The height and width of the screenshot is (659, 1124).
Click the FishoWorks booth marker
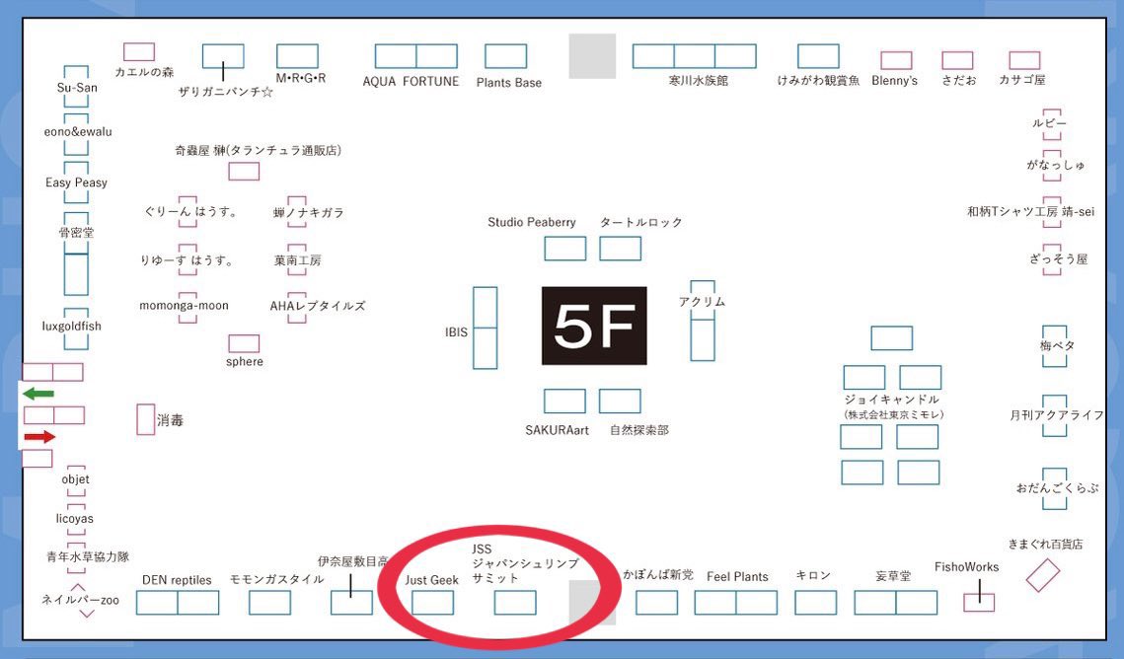[x=977, y=600]
